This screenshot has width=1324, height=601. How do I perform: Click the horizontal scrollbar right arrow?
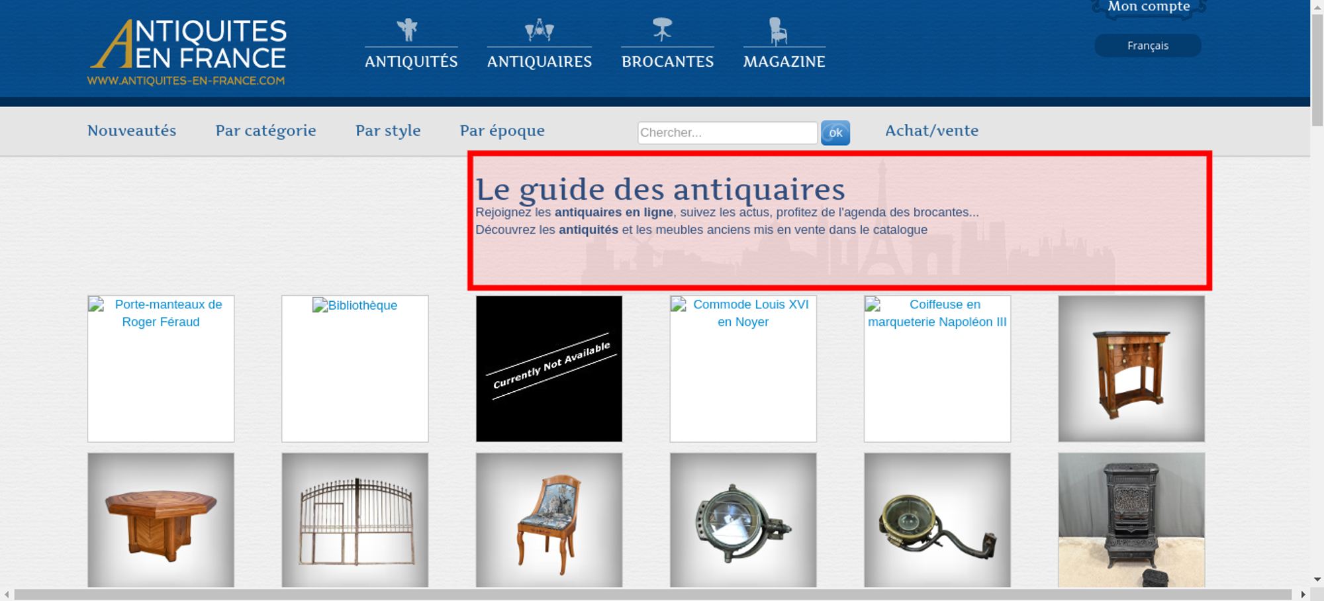[x=1303, y=594]
